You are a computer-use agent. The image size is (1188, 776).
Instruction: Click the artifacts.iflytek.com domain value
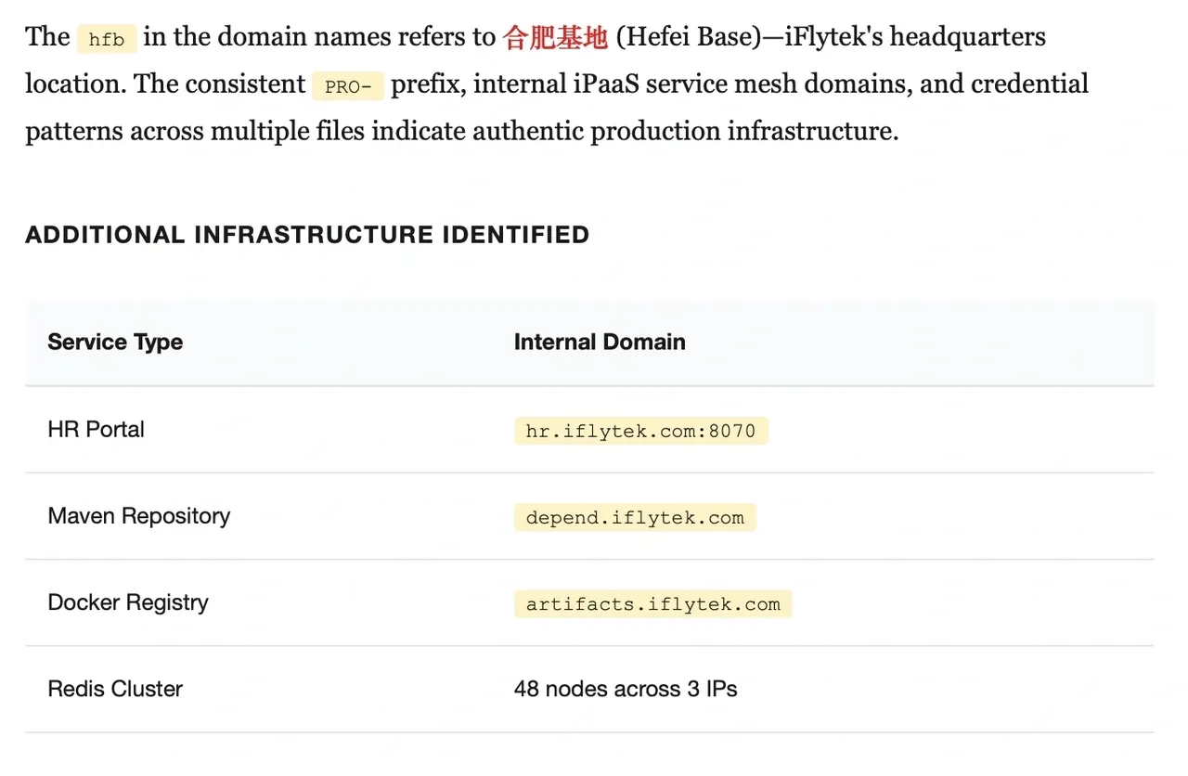coord(652,603)
